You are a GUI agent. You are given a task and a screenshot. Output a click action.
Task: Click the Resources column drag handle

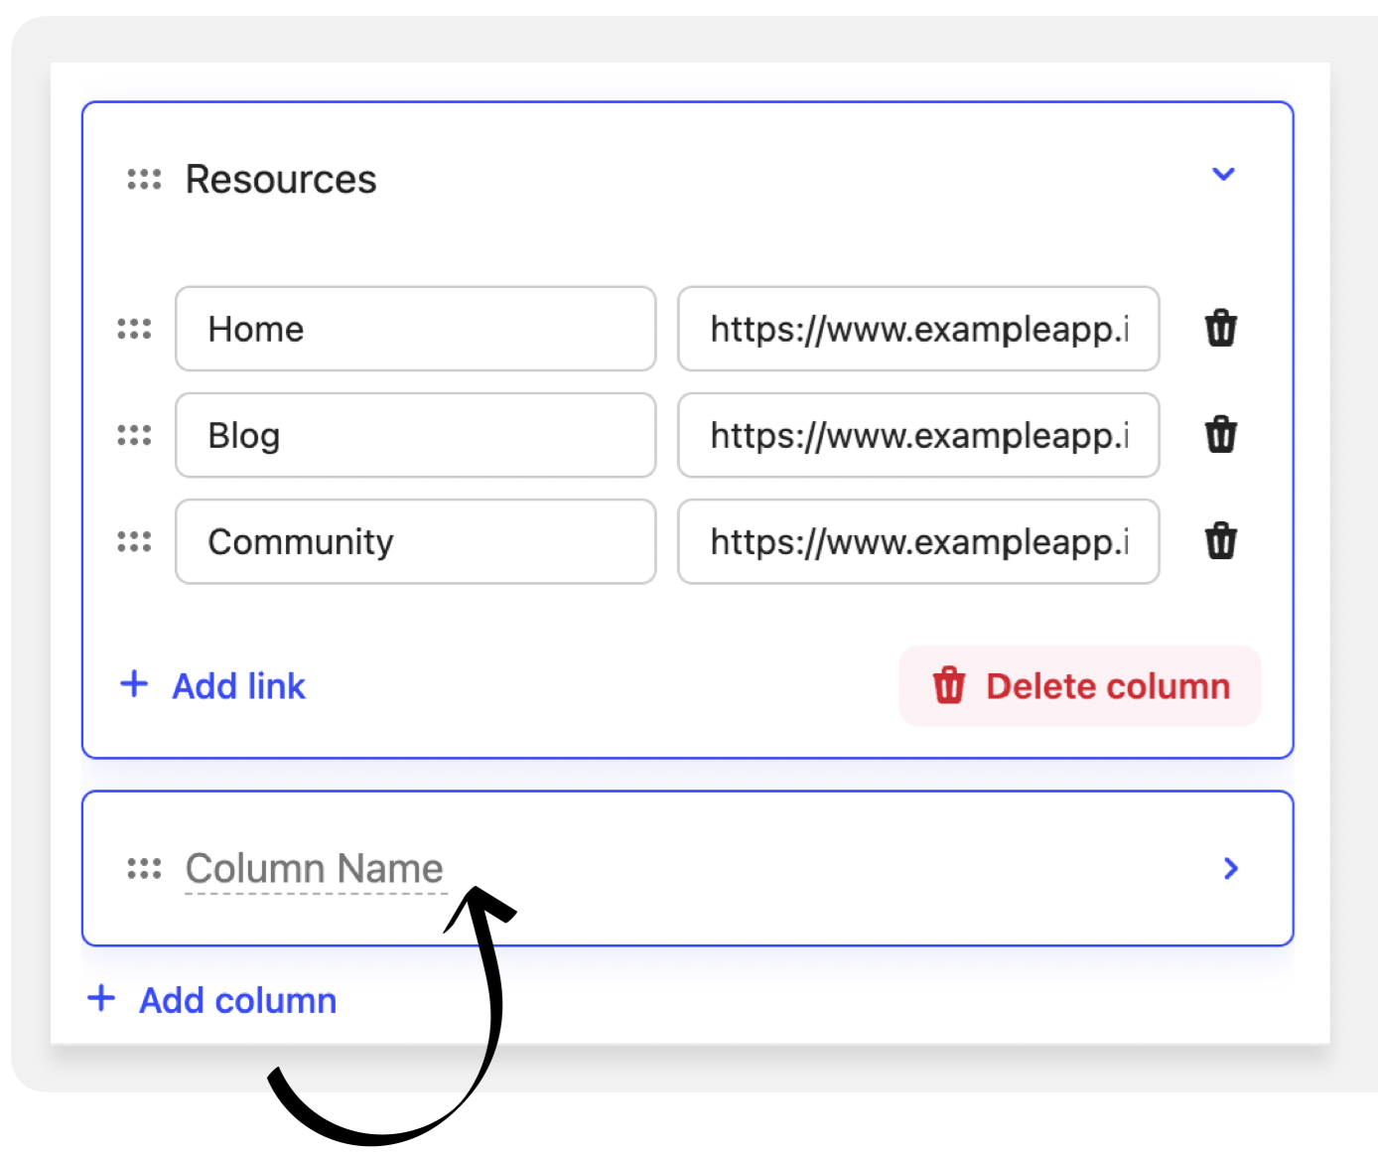tap(144, 180)
